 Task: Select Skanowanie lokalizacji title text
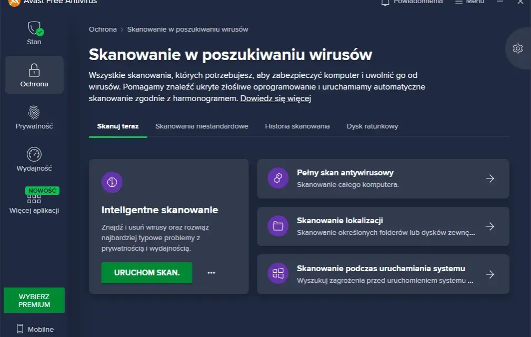tap(339, 221)
